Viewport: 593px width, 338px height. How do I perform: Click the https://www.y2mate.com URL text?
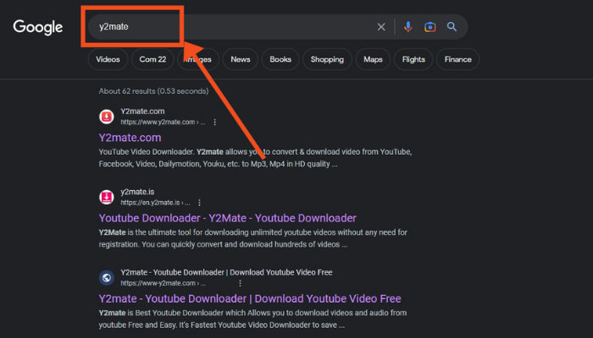pos(163,123)
